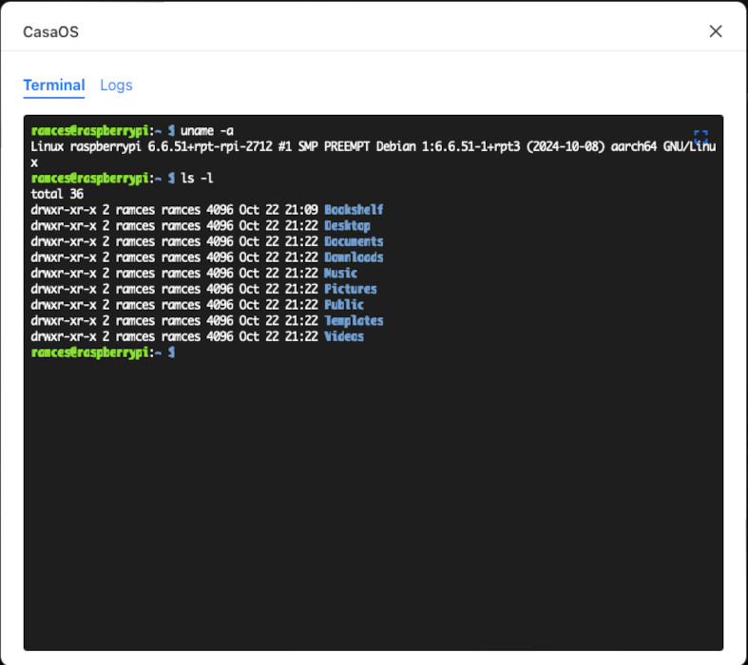Click the Pictures directory name
Screen dimensions: 748x665
click(x=351, y=289)
